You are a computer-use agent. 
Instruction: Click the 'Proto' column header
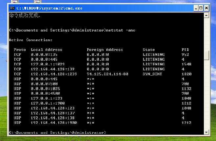pos(20,50)
